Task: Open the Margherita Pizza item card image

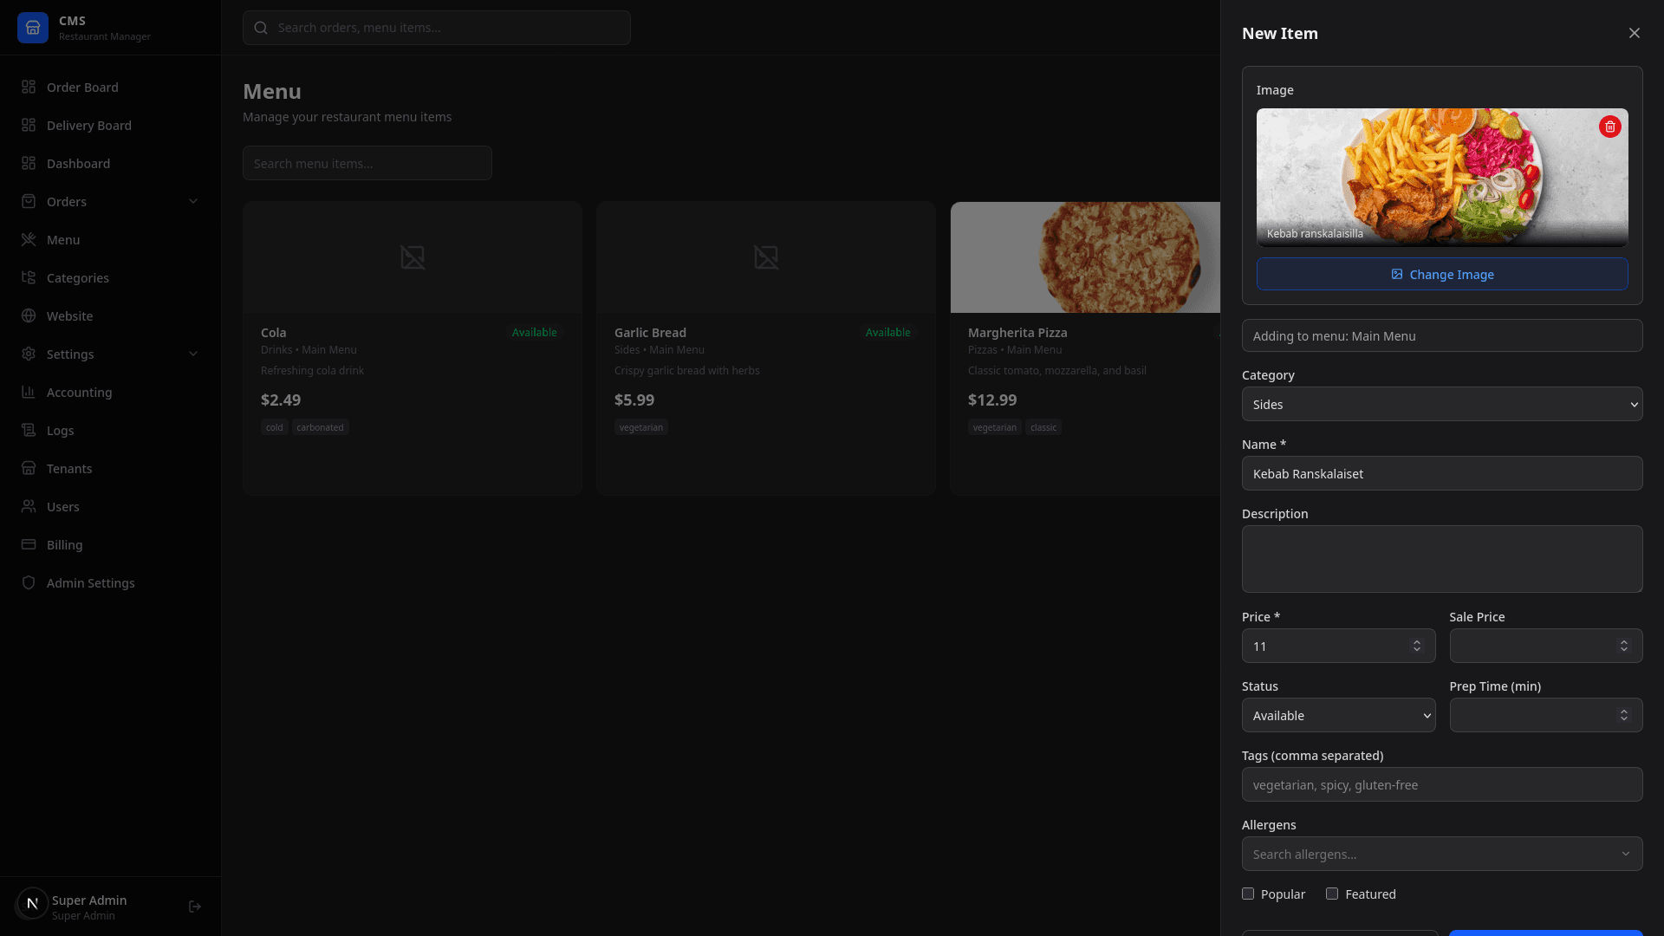Action: point(1085,257)
